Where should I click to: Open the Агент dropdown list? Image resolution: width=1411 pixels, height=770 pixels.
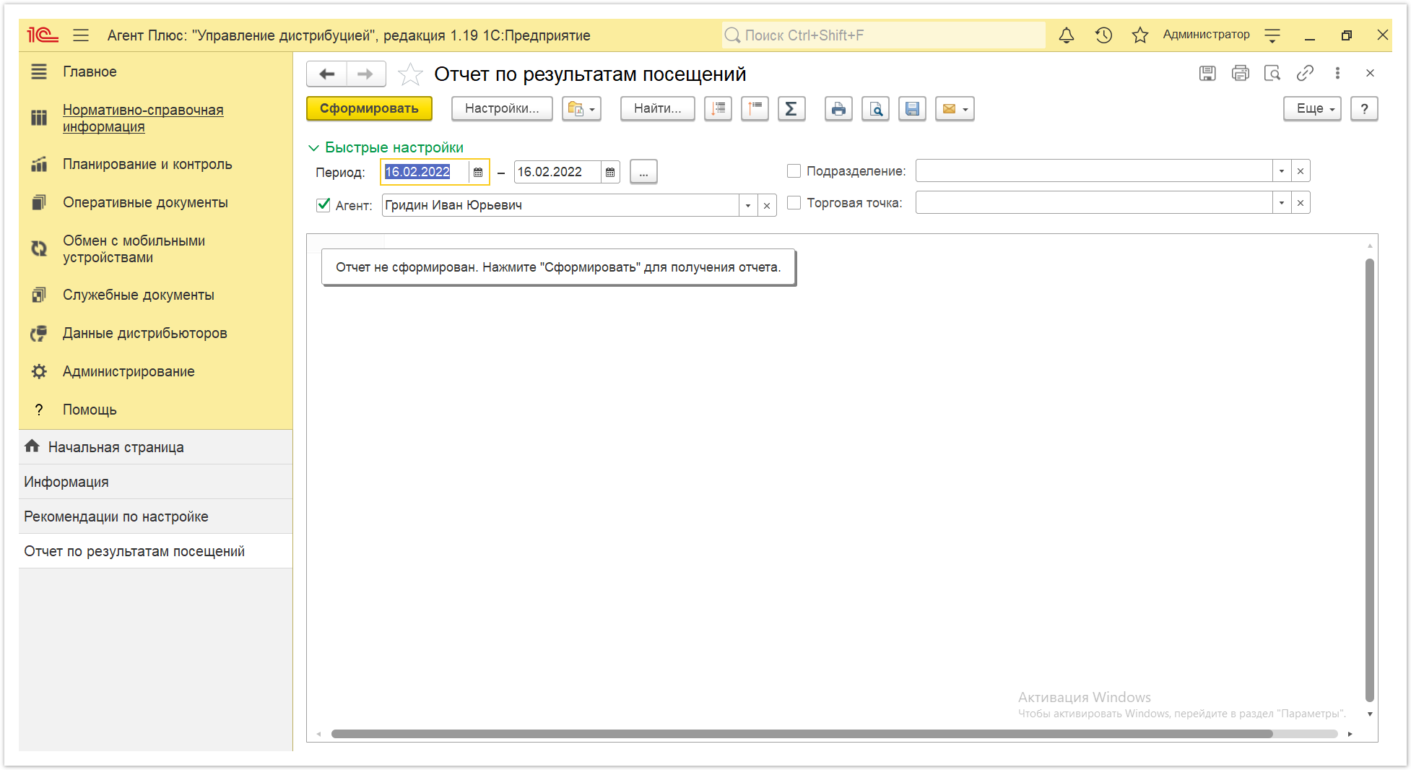coord(748,206)
